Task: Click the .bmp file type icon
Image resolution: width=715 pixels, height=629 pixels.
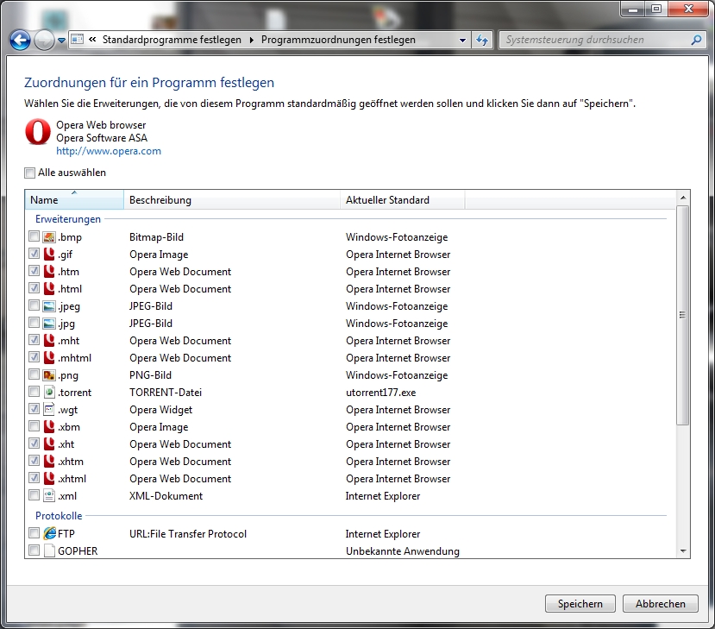Action: 49,236
